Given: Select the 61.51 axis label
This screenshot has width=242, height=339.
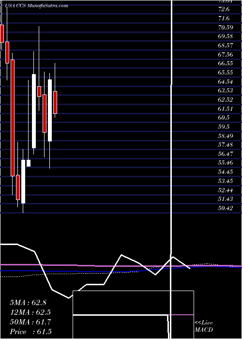Looking at the screenshot, I should click(x=226, y=109).
